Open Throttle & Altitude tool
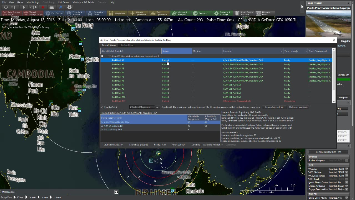 coord(75,13)
